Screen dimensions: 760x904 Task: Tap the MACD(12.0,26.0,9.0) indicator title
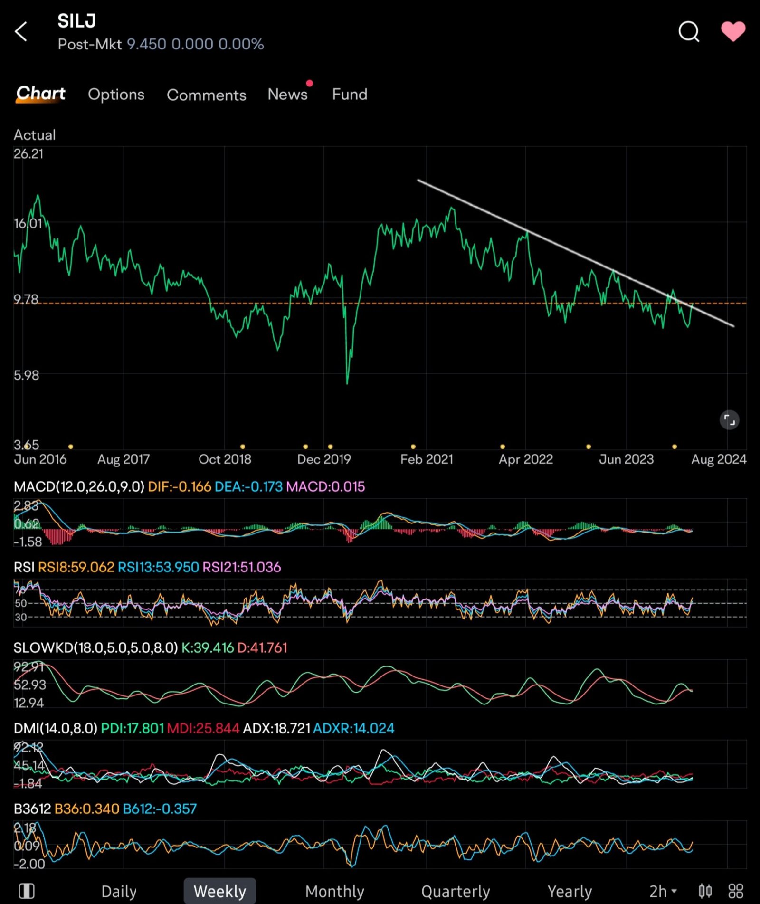click(x=79, y=486)
